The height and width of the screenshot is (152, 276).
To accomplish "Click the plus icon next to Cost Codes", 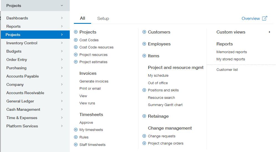I will point(76,40).
